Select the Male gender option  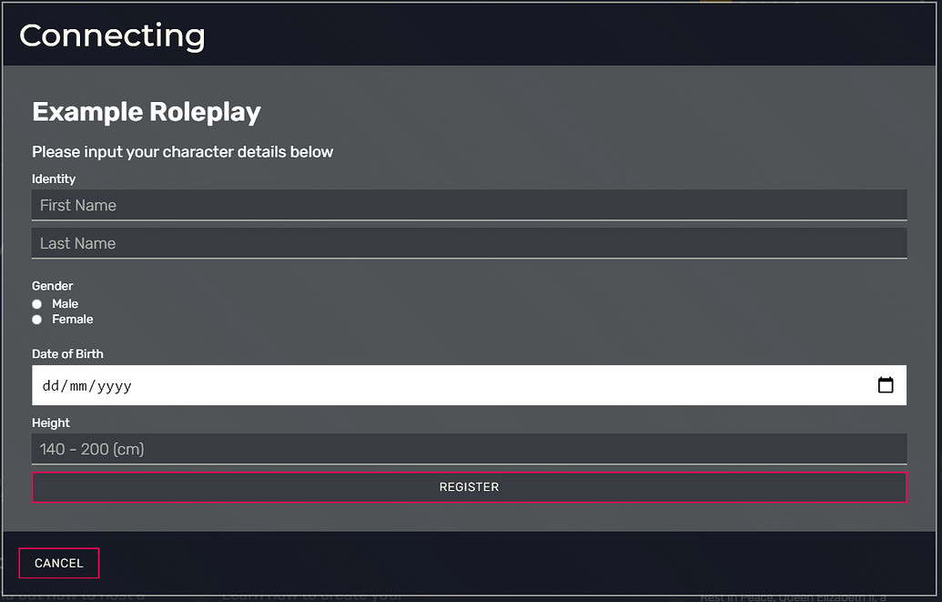point(37,304)
